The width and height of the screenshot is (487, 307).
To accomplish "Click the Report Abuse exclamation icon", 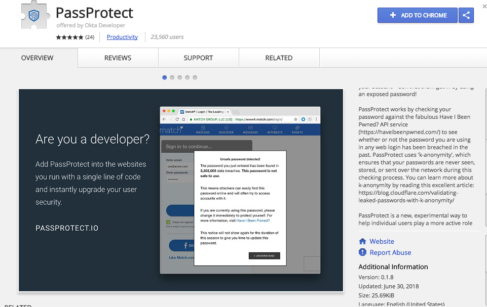I will point(362,252).
